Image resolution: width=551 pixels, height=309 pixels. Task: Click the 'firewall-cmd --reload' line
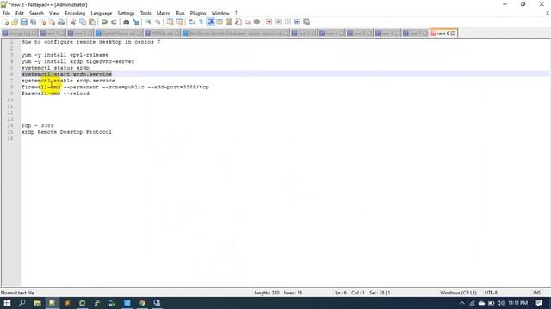55,94
